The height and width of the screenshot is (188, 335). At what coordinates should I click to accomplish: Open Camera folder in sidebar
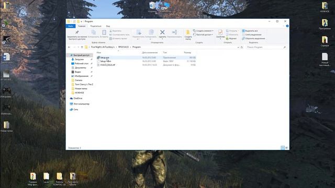coord(79,80)
